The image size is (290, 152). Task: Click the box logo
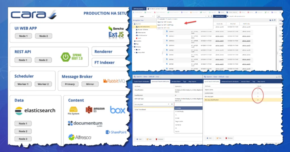[x=118, y=110]
